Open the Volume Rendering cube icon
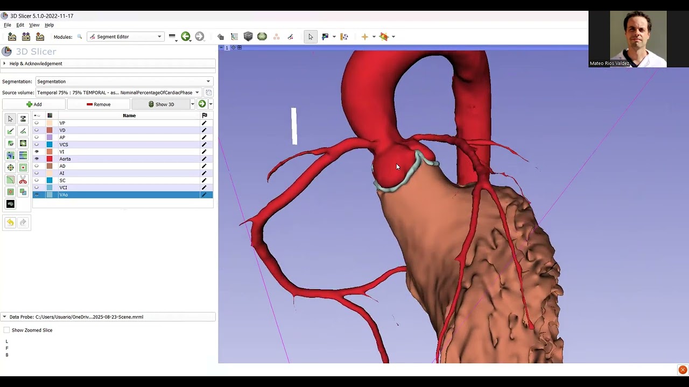The width and height of the screenshot is (689, 387). pos(248,37)
